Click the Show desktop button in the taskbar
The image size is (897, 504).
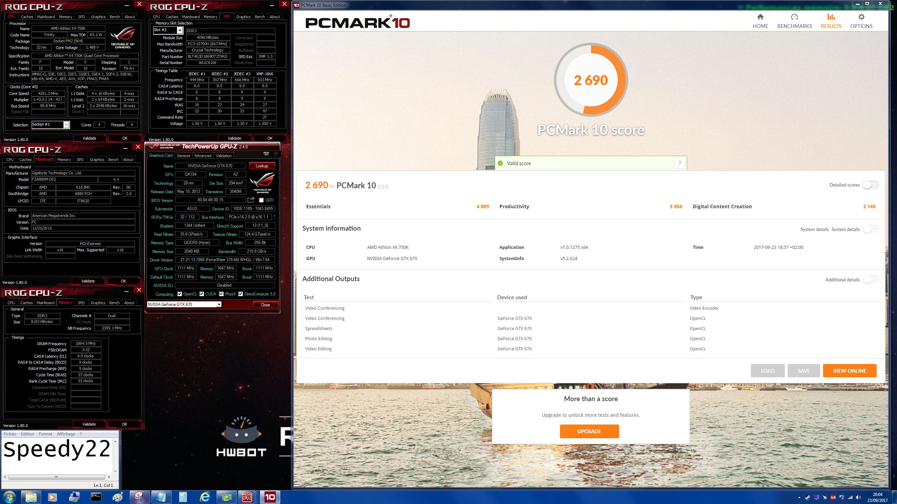(894, 497)
